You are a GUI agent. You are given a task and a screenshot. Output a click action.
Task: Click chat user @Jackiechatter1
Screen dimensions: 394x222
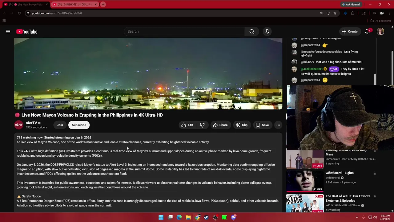click(312, 69)
